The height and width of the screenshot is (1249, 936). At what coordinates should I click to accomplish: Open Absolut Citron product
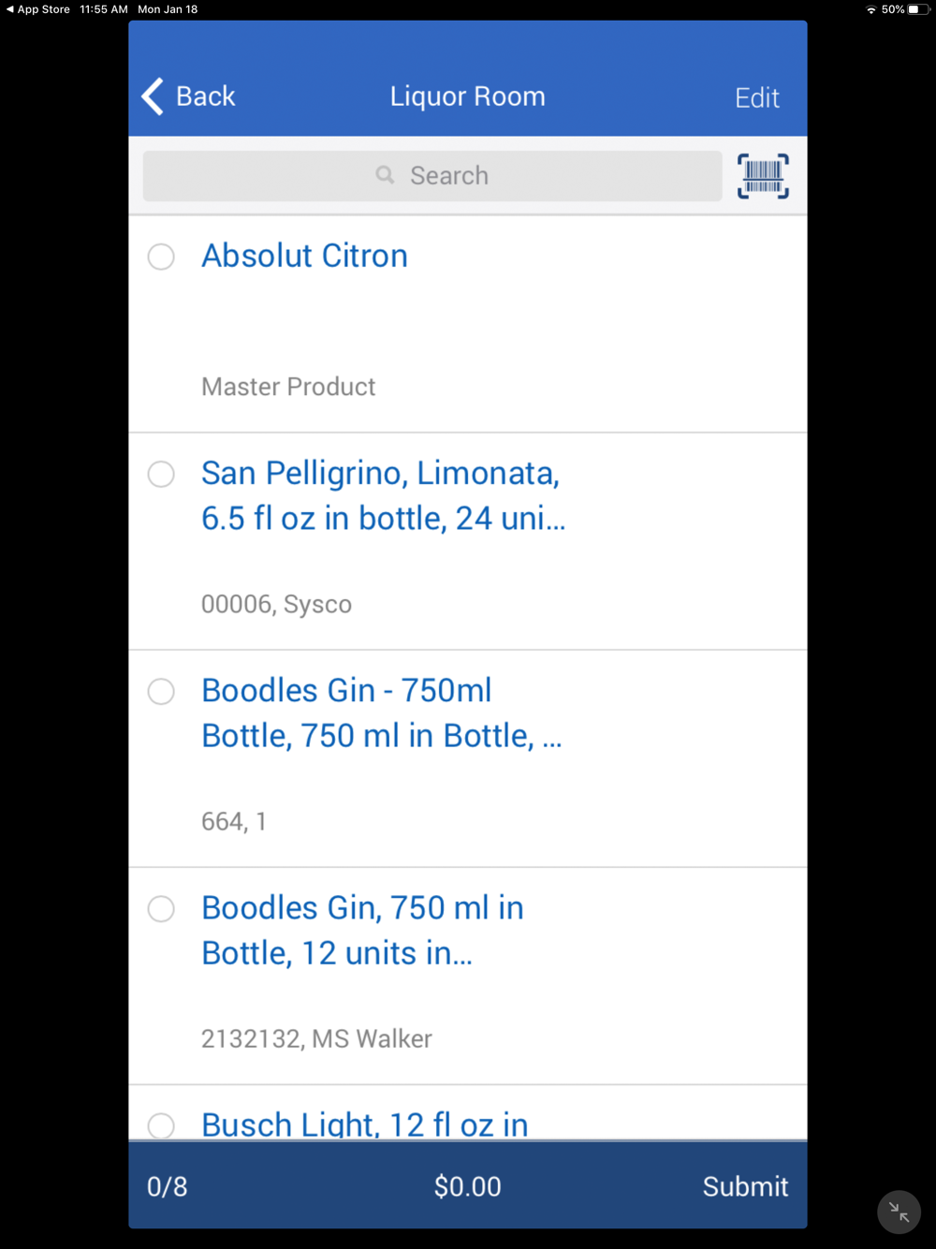304,256
